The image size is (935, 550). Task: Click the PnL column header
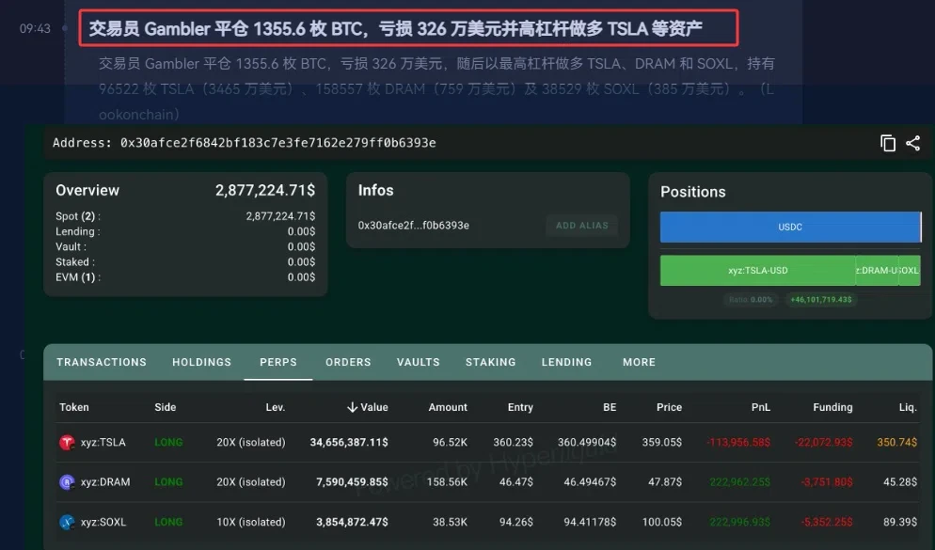[760, 407]
